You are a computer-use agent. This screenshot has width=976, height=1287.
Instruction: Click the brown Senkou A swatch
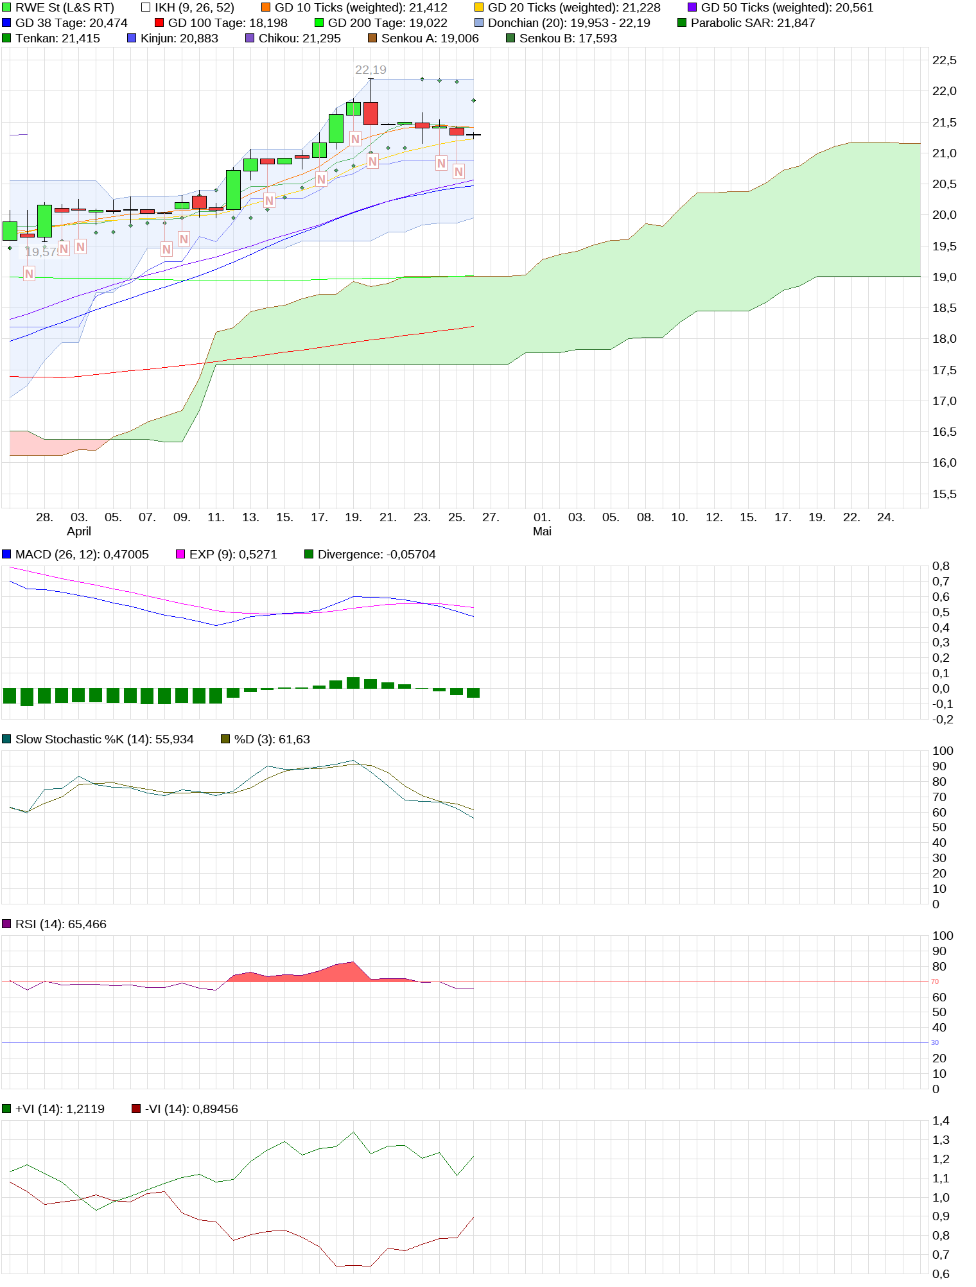coord(372,39)
